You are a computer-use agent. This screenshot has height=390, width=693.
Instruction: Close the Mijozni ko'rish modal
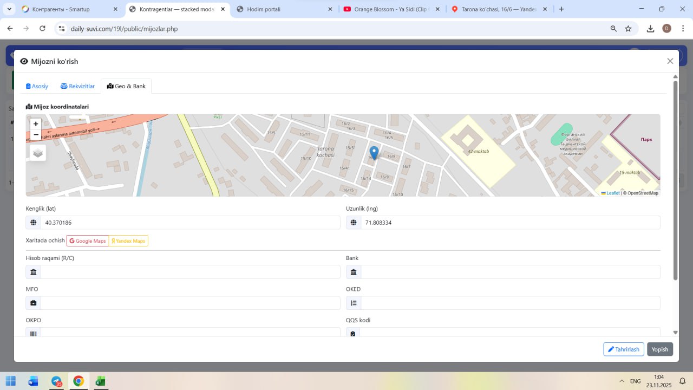pos(670,61)
